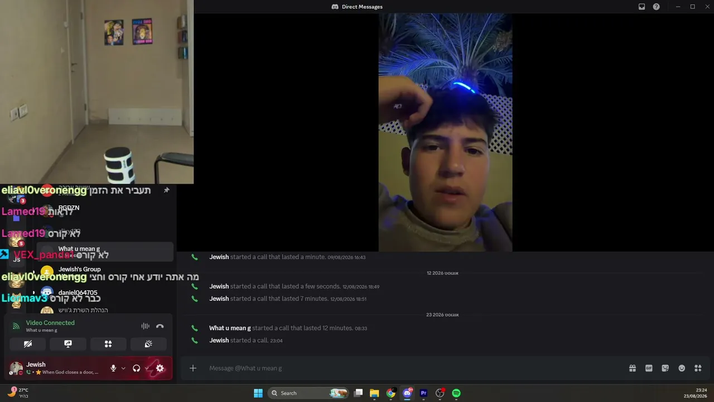714x402 pixels.
Task: Open Jewish's Group conversation
Action: (105, 272)
